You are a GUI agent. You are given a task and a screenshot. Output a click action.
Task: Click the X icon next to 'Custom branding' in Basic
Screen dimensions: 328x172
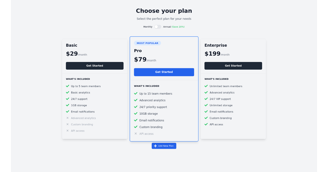pyautogui.click(x=68, y=124)
